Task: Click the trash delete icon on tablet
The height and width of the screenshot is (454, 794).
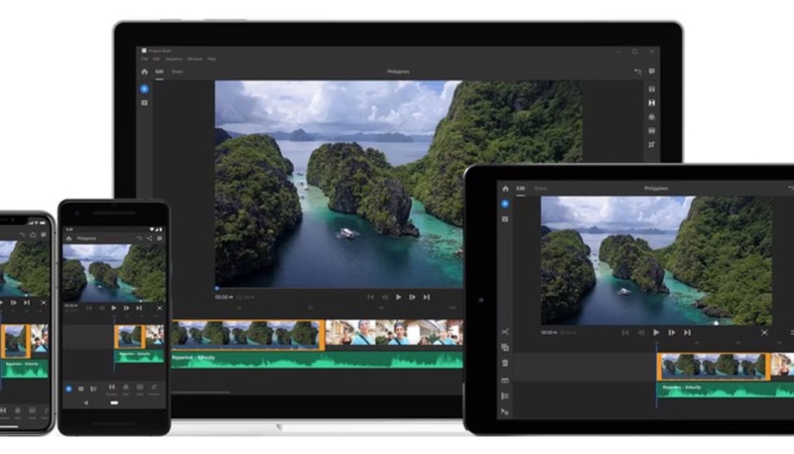Action: point(504,363)
